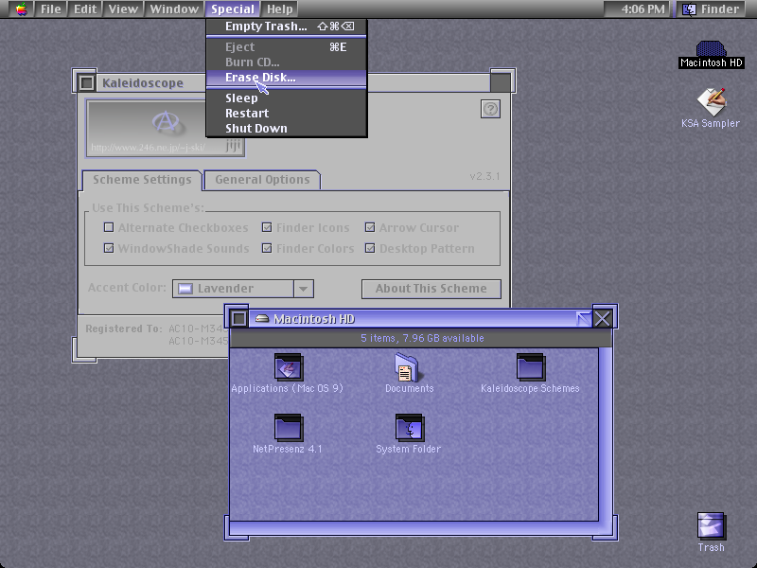Choose Erase Disk from Special menu
The height and width of the screenshot is (568, 757).
click(x=287, y=78)
